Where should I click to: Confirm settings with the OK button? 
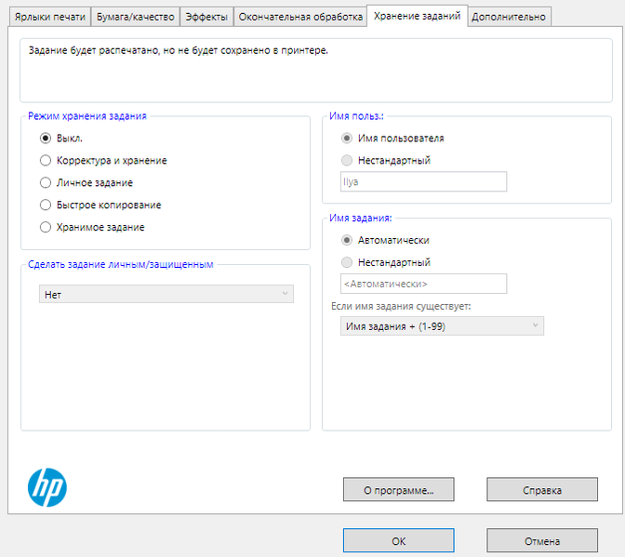pos(398,540)
